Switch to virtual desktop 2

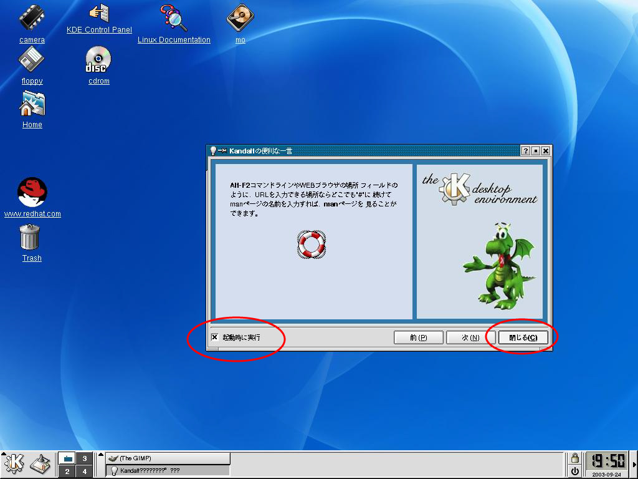pos(67,472)
